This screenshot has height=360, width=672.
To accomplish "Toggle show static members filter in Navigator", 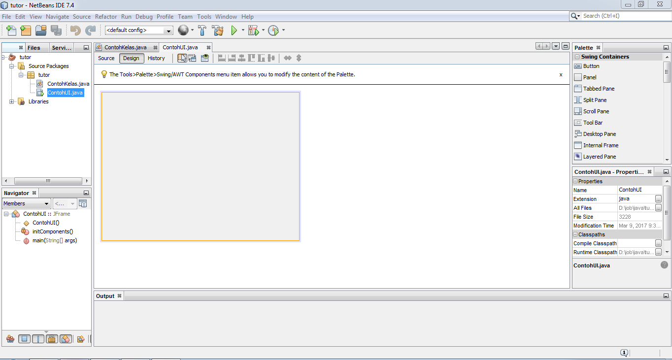I will (x=37, y=339).
